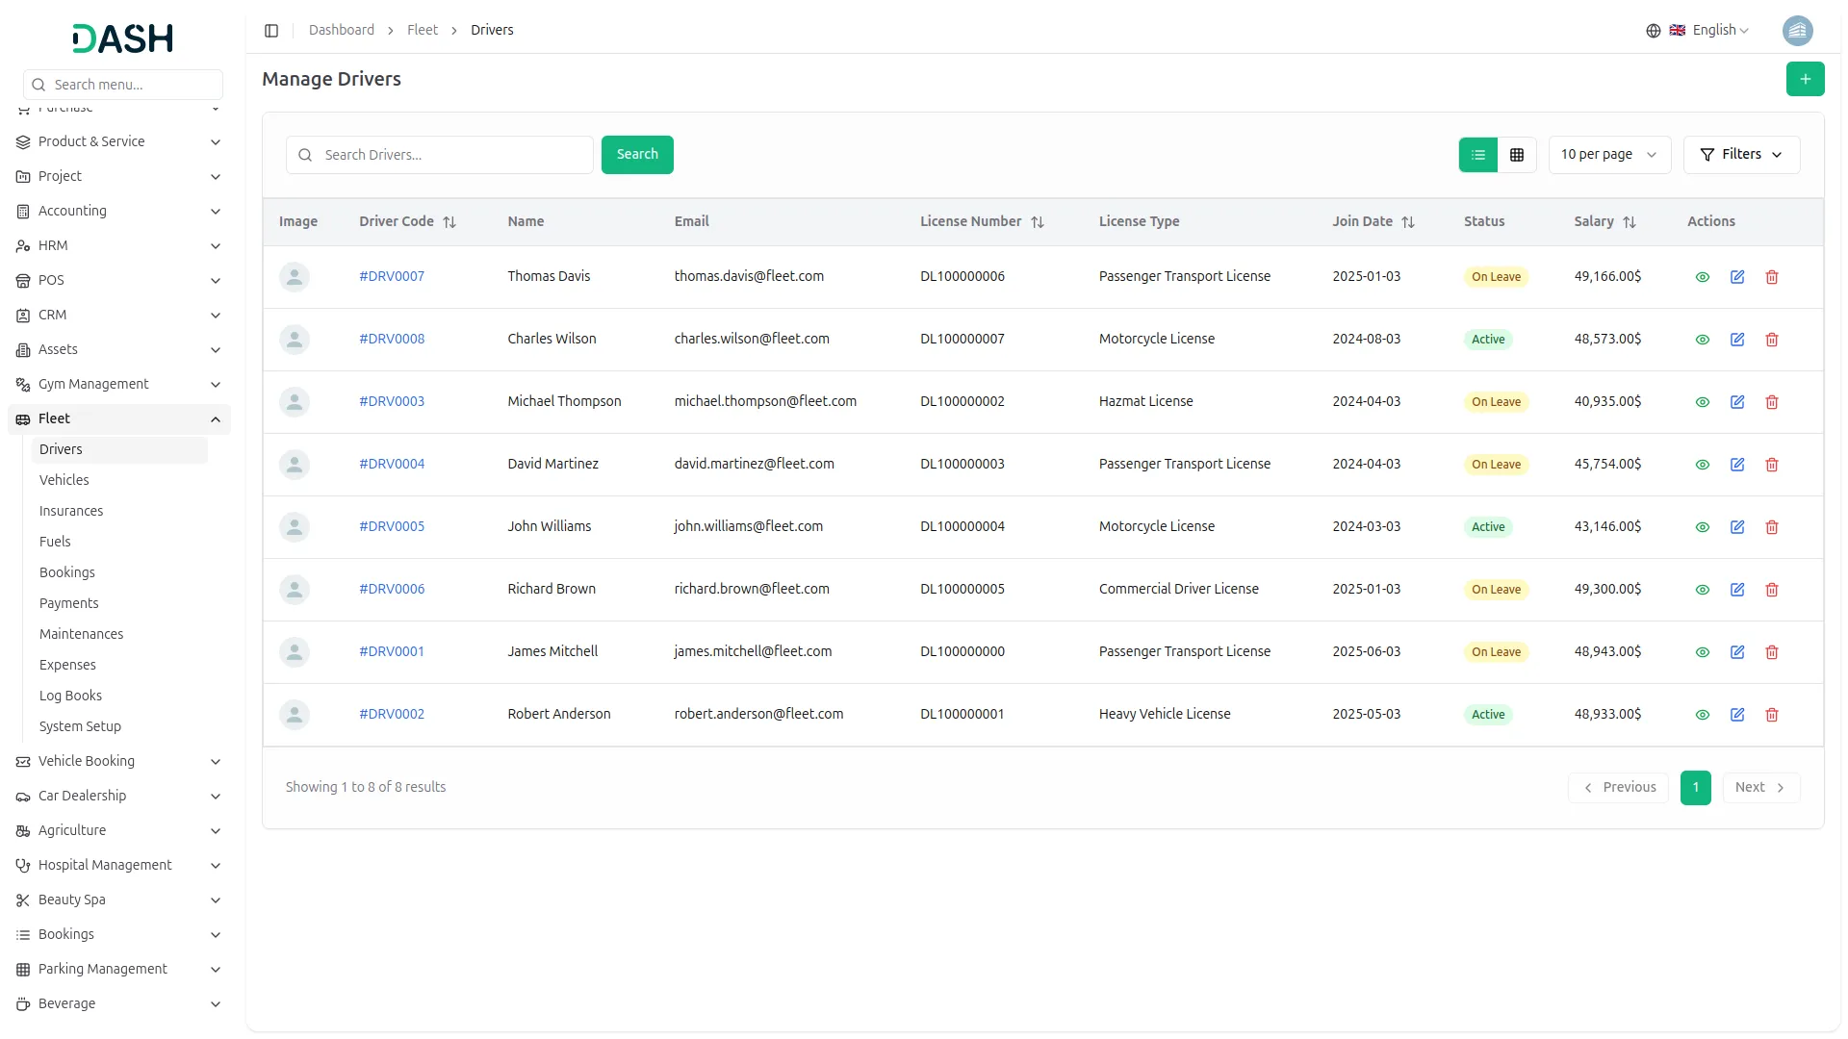Image resolution: width=1848 pixels, height=1039 pixels.
Task: Go to Maintenances menu item
Action: tap(81, 634)
